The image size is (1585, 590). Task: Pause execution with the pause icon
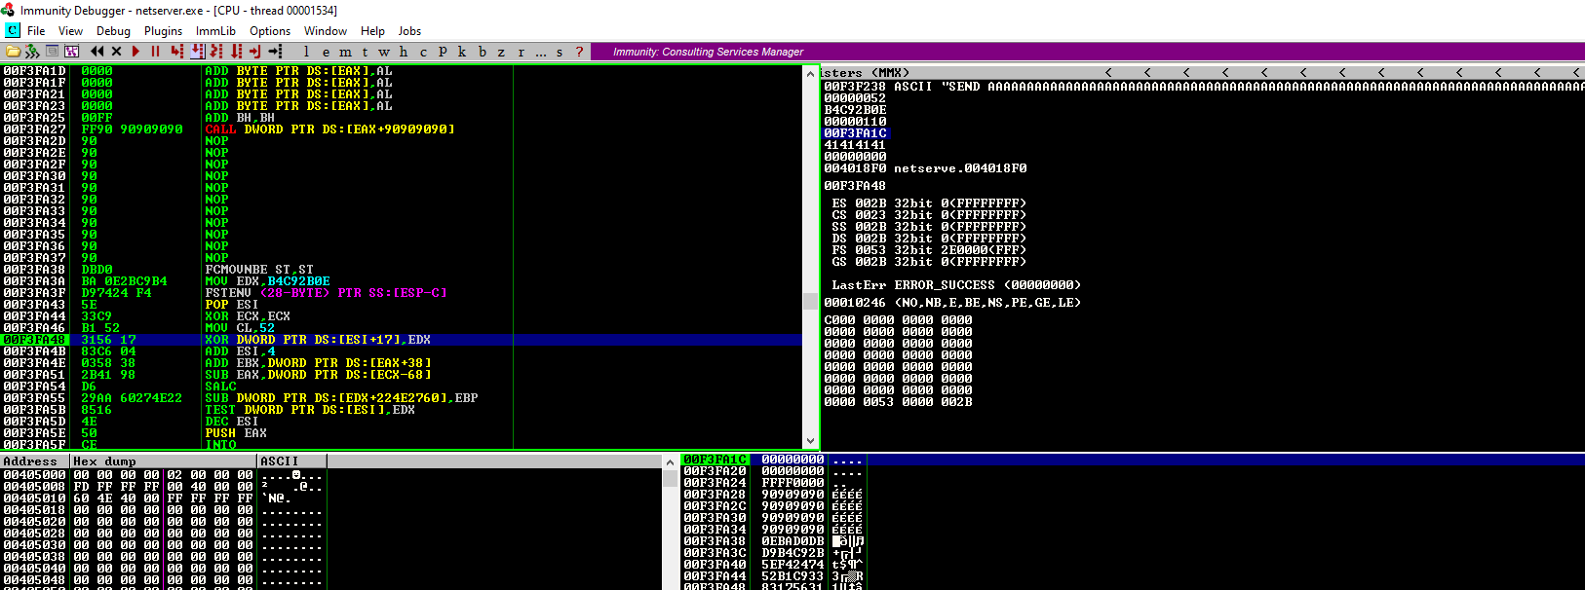(155, 52)
